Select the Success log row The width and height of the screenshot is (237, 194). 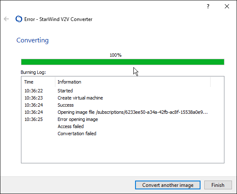pos(122,105)
